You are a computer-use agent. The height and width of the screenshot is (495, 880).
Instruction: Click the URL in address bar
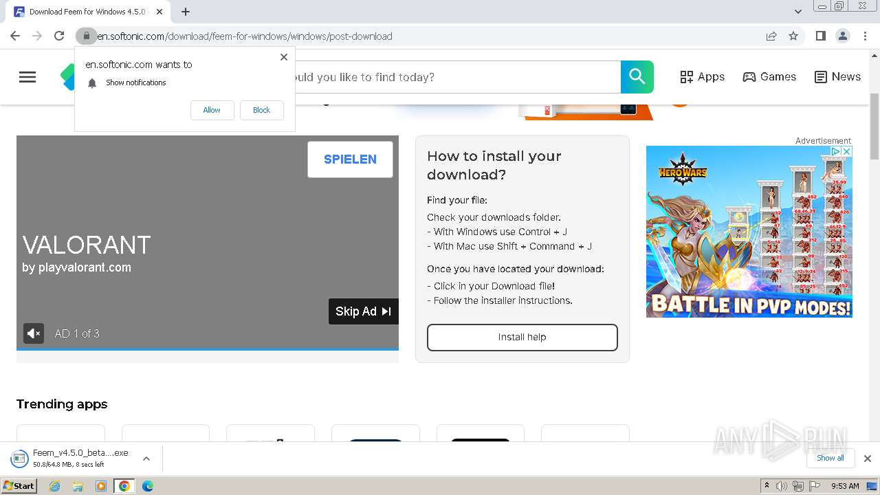point(245,36)
